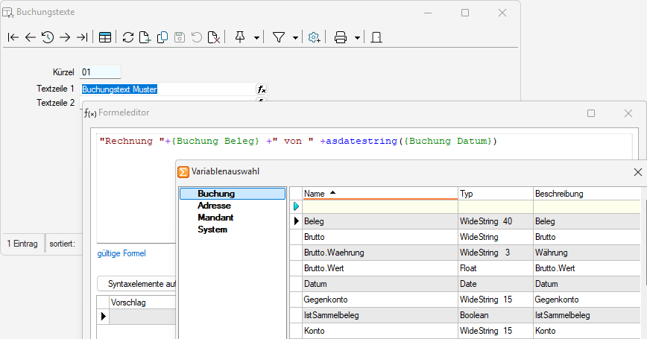Expand the pin dropdown arrow

(x=256, y=37)
